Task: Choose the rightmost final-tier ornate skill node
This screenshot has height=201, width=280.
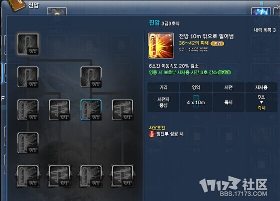Action: pyautogui.click(x=122, y=176)
